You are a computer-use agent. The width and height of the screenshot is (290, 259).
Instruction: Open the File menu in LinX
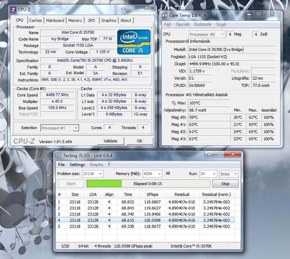(61, 165)
